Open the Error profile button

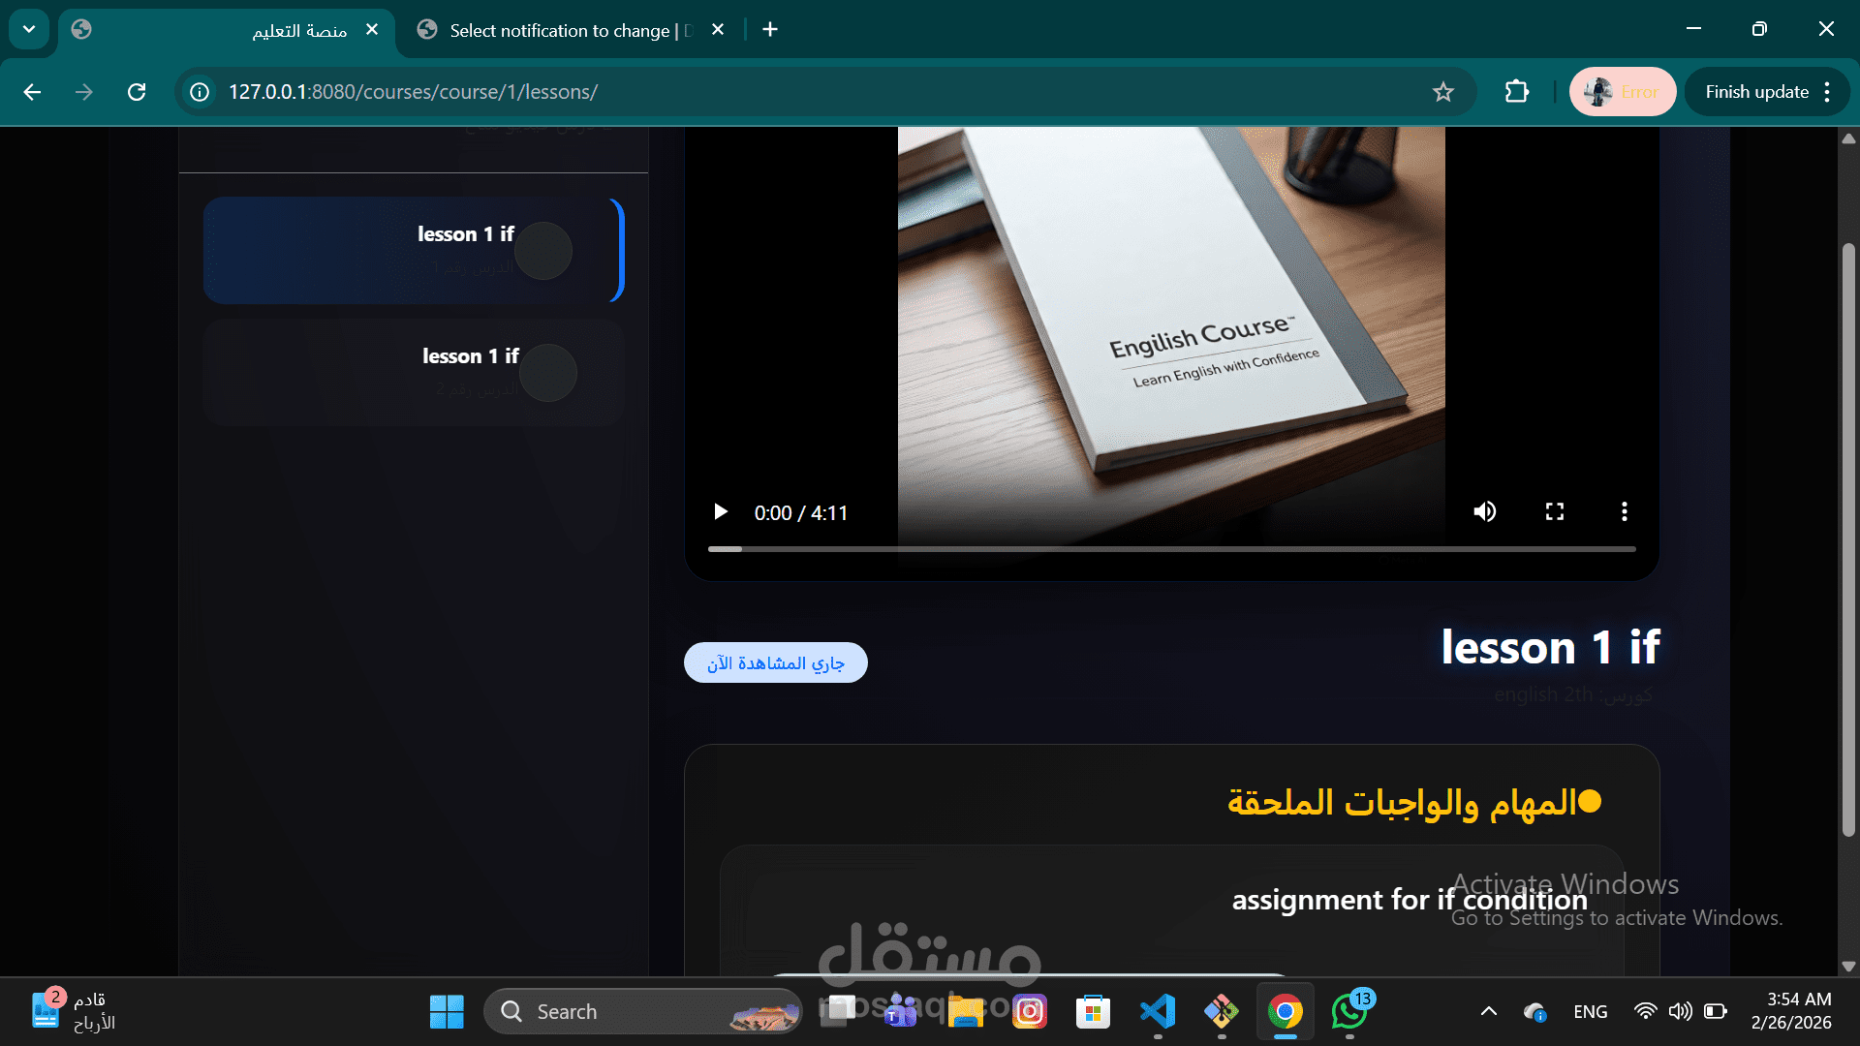[1622, 92]
